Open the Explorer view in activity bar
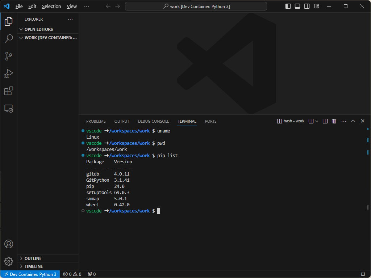 coord(9,21)
